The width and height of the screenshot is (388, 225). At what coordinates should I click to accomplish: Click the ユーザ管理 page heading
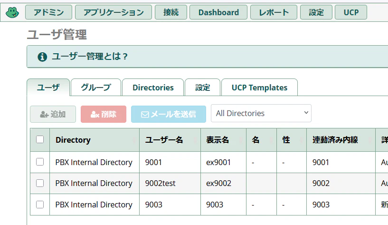[57, 34]
